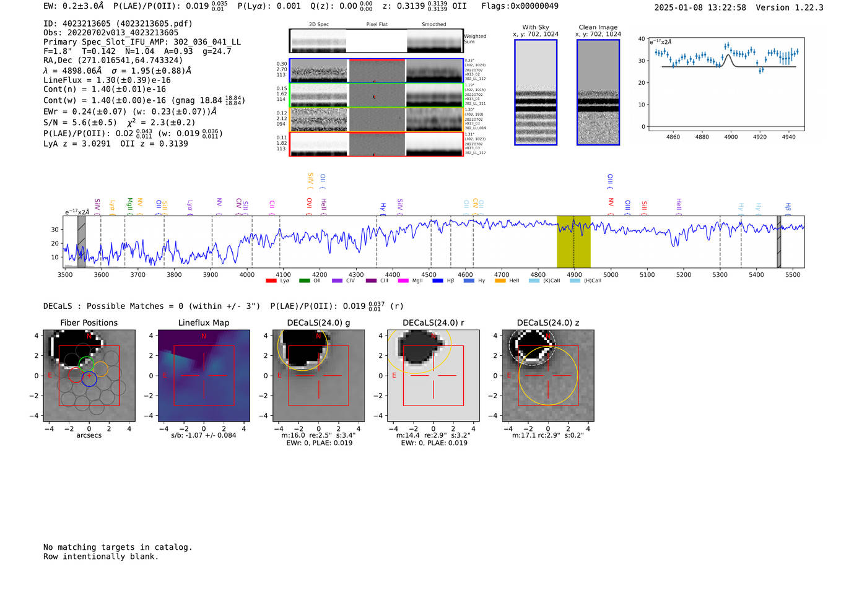Open the With Sky cutout image
The image size is (867, 590).
pyautogui.click(x=536, y=93)
